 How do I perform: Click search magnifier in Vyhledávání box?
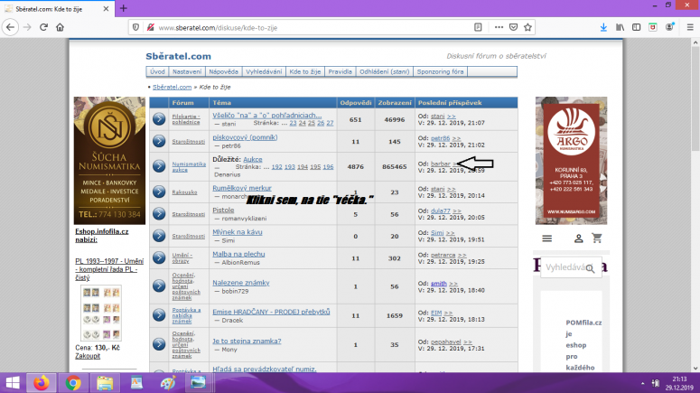(590, 268)
